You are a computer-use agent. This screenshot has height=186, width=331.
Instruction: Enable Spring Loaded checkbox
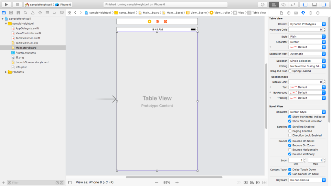click(290, 71)
